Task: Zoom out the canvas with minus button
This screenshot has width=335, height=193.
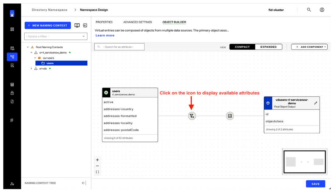Action: pos(97,166)
